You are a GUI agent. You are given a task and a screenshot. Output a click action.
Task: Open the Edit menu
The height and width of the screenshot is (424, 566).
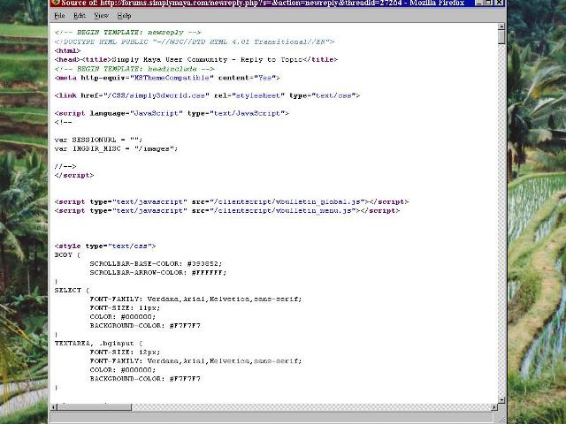pyautogui.click(x=80, y=16)
